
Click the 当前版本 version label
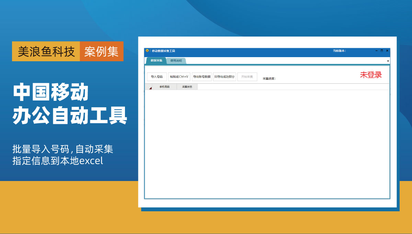(339, 50)
